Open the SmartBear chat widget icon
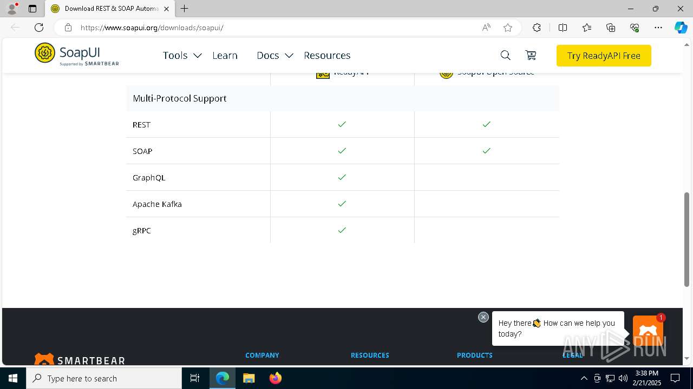The height and width of the screenshot is (389, 693). (648, 330)
